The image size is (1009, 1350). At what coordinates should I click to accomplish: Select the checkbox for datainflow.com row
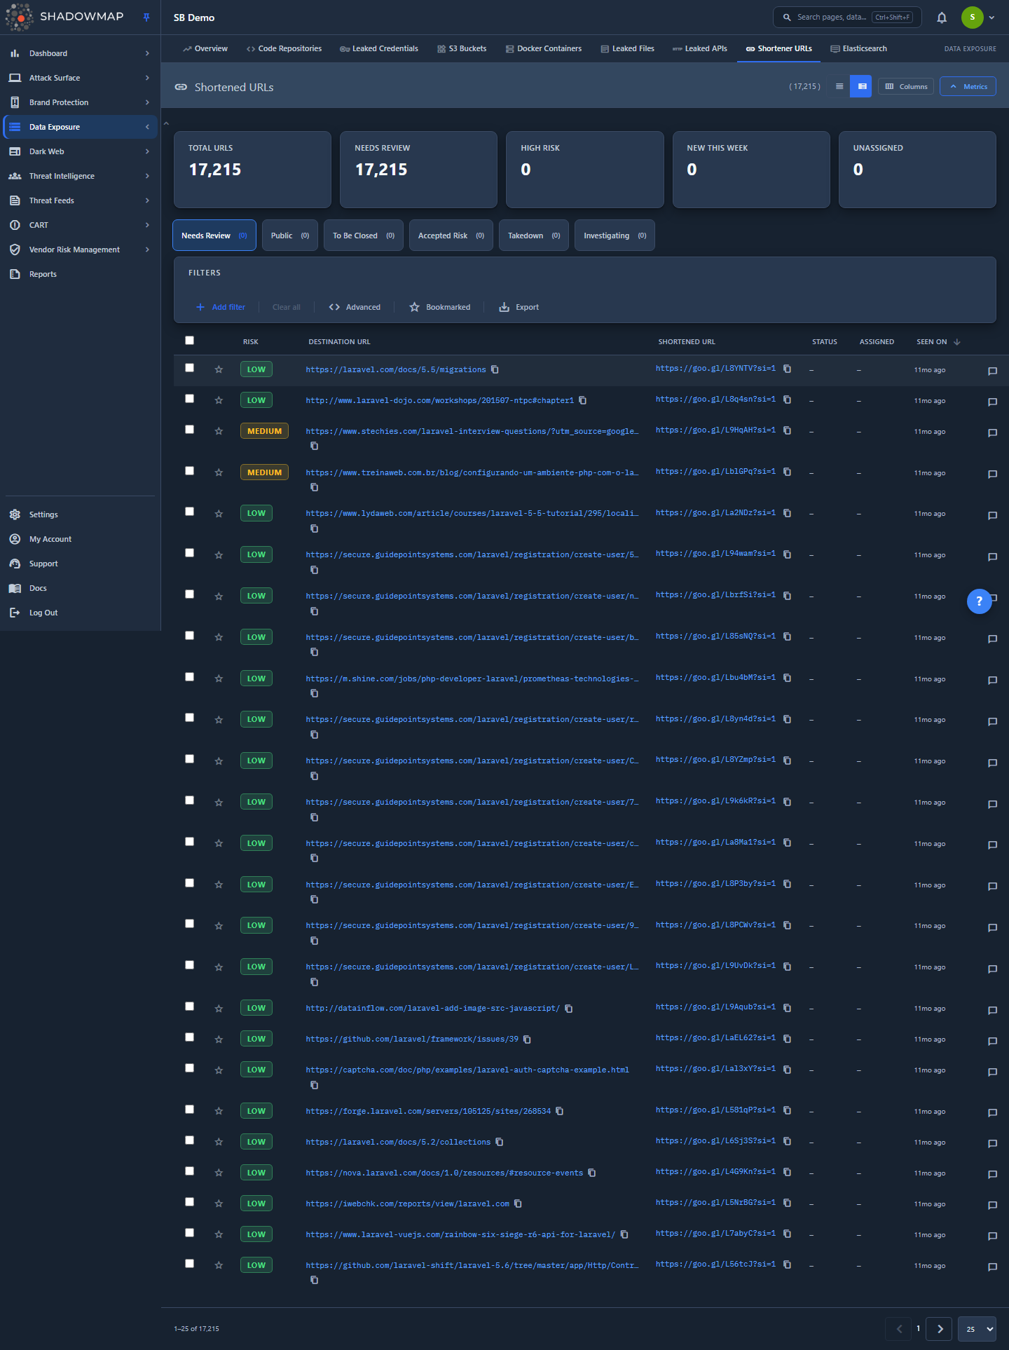pyautogui.click(x=189, y=1007)
